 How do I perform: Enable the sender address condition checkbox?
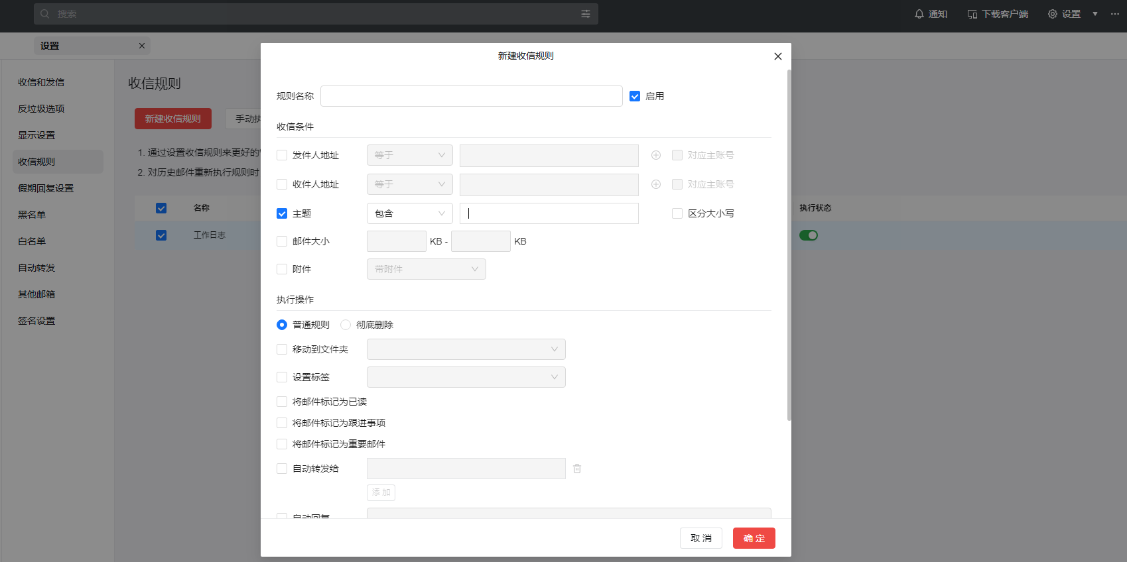point(282,155)
